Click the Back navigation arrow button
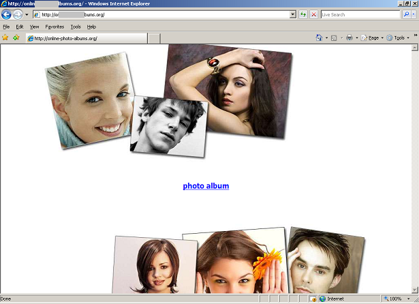This screenshot has height=304, width=419. [x=6, y=14]
